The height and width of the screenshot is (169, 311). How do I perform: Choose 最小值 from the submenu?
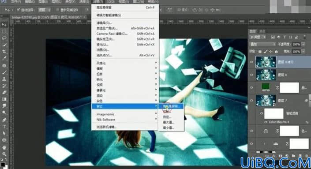click(x=171, y=128)
